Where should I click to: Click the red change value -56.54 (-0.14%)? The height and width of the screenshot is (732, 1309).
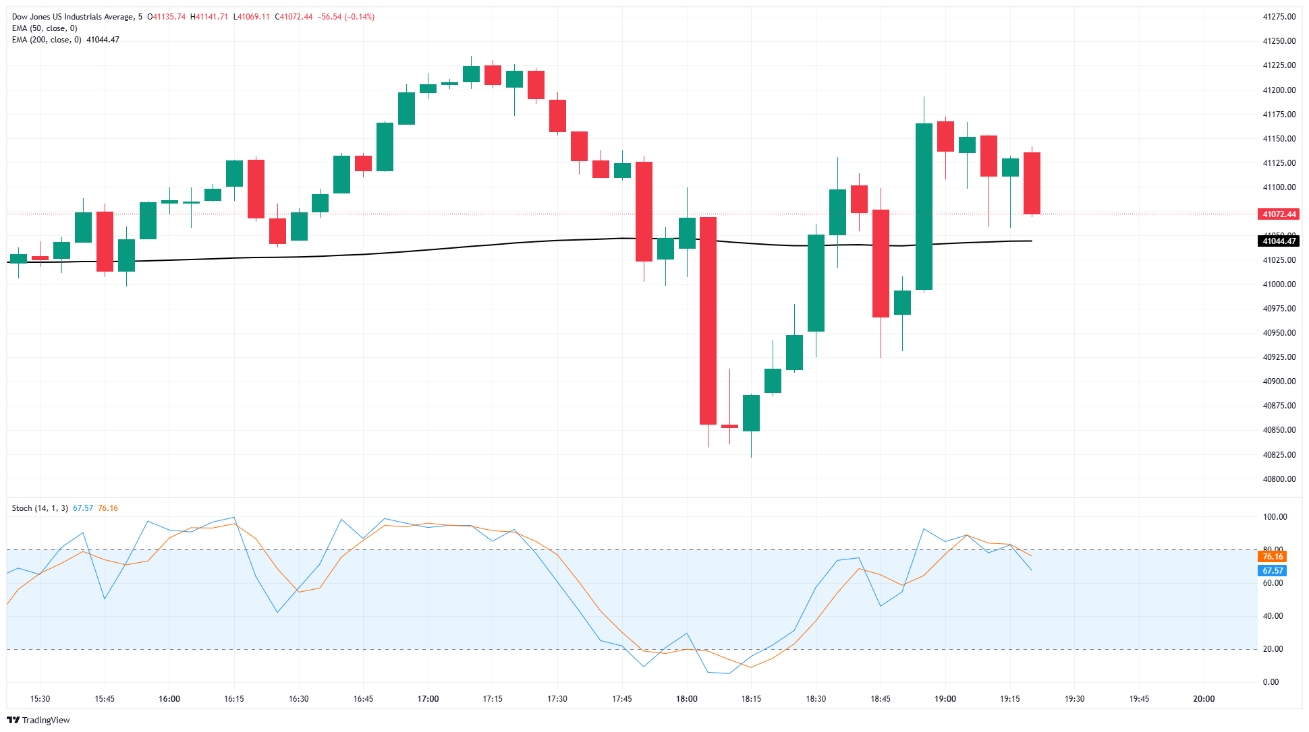tap(345, 16)
